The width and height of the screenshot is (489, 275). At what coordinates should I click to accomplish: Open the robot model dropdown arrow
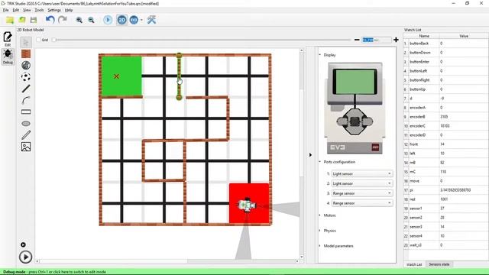click(141, 21)
